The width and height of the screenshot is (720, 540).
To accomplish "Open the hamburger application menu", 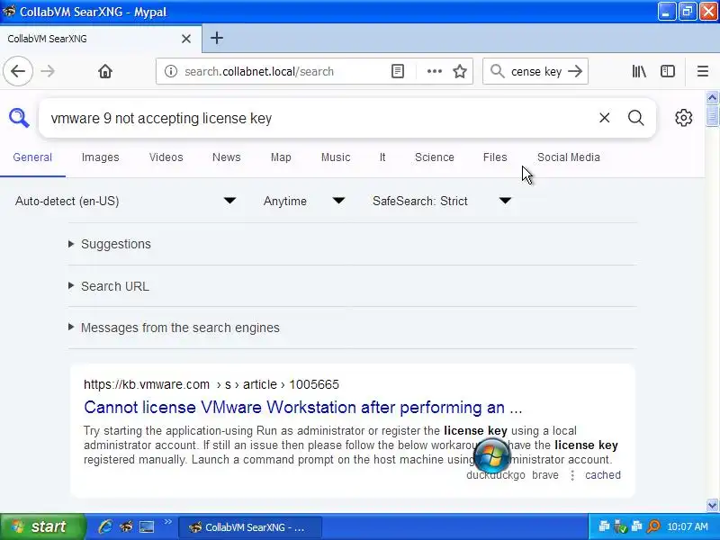I will click(x=703, y=71).
